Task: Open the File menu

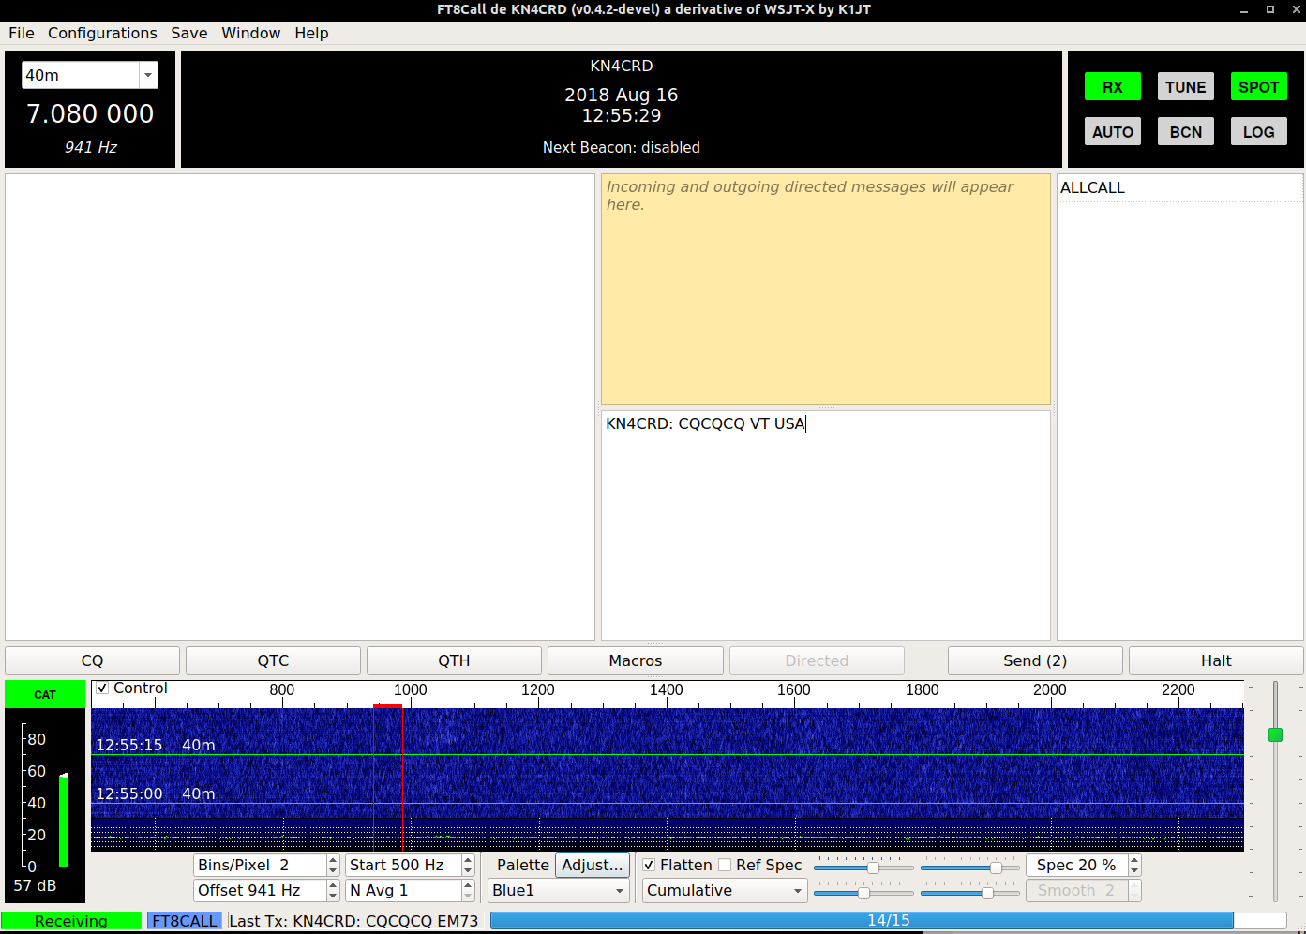Action: tap(21, 33)
